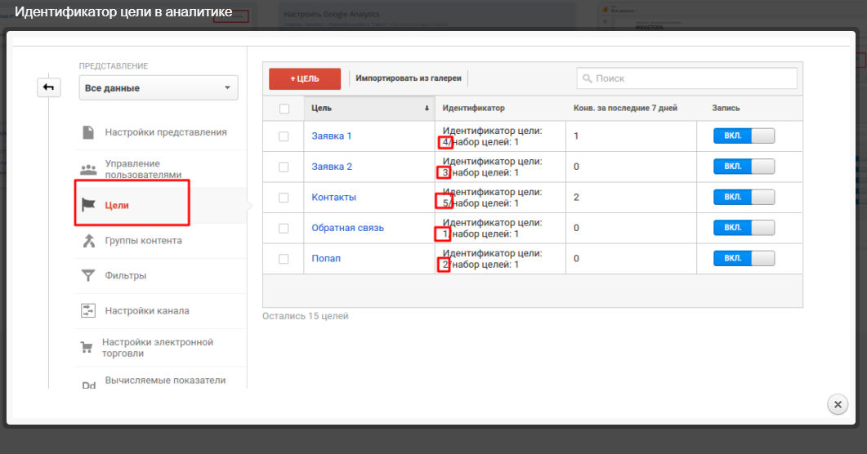Screen dimensions: 867x454
Task: Click the Группы контента icon
Action: 88,241
